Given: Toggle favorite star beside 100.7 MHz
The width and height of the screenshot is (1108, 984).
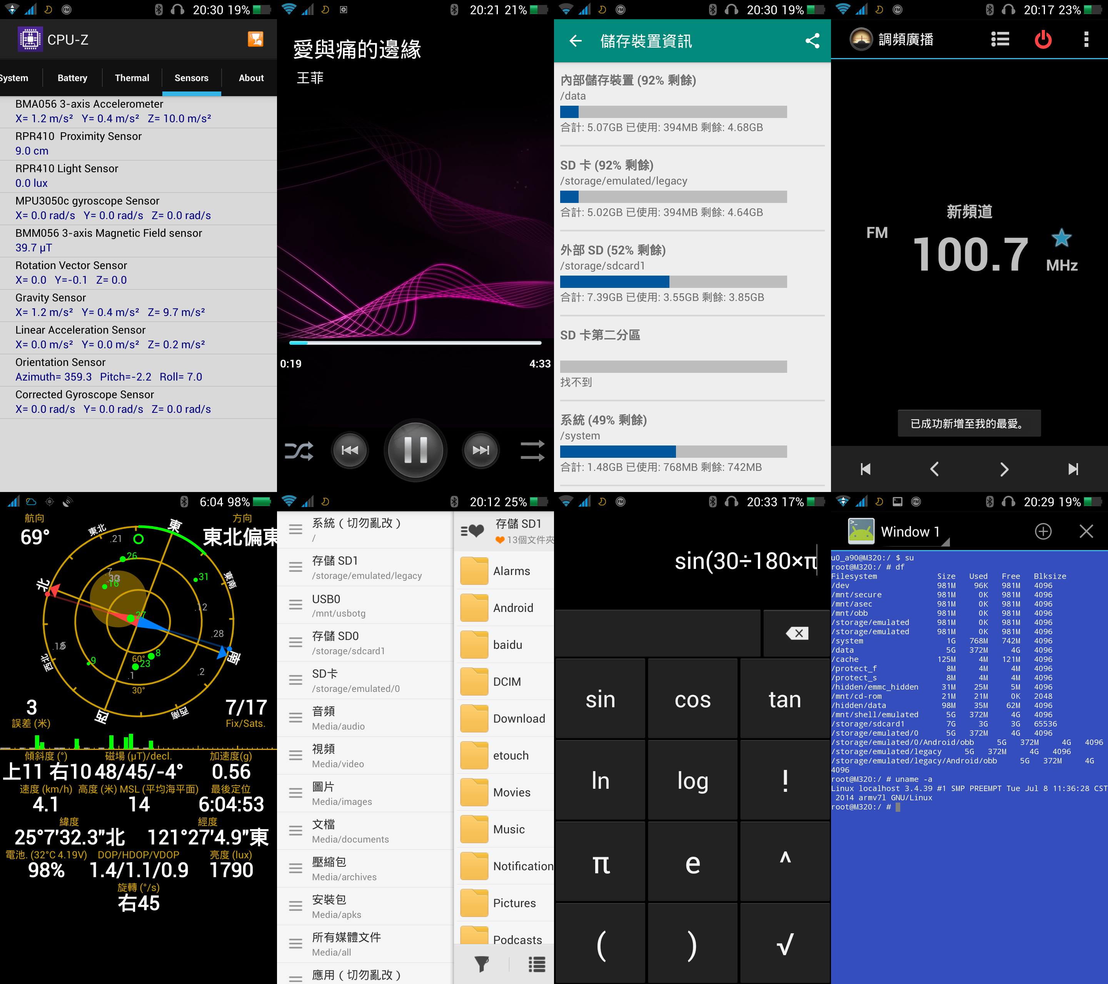Looking at the screenshot, I should point(1061,238).
